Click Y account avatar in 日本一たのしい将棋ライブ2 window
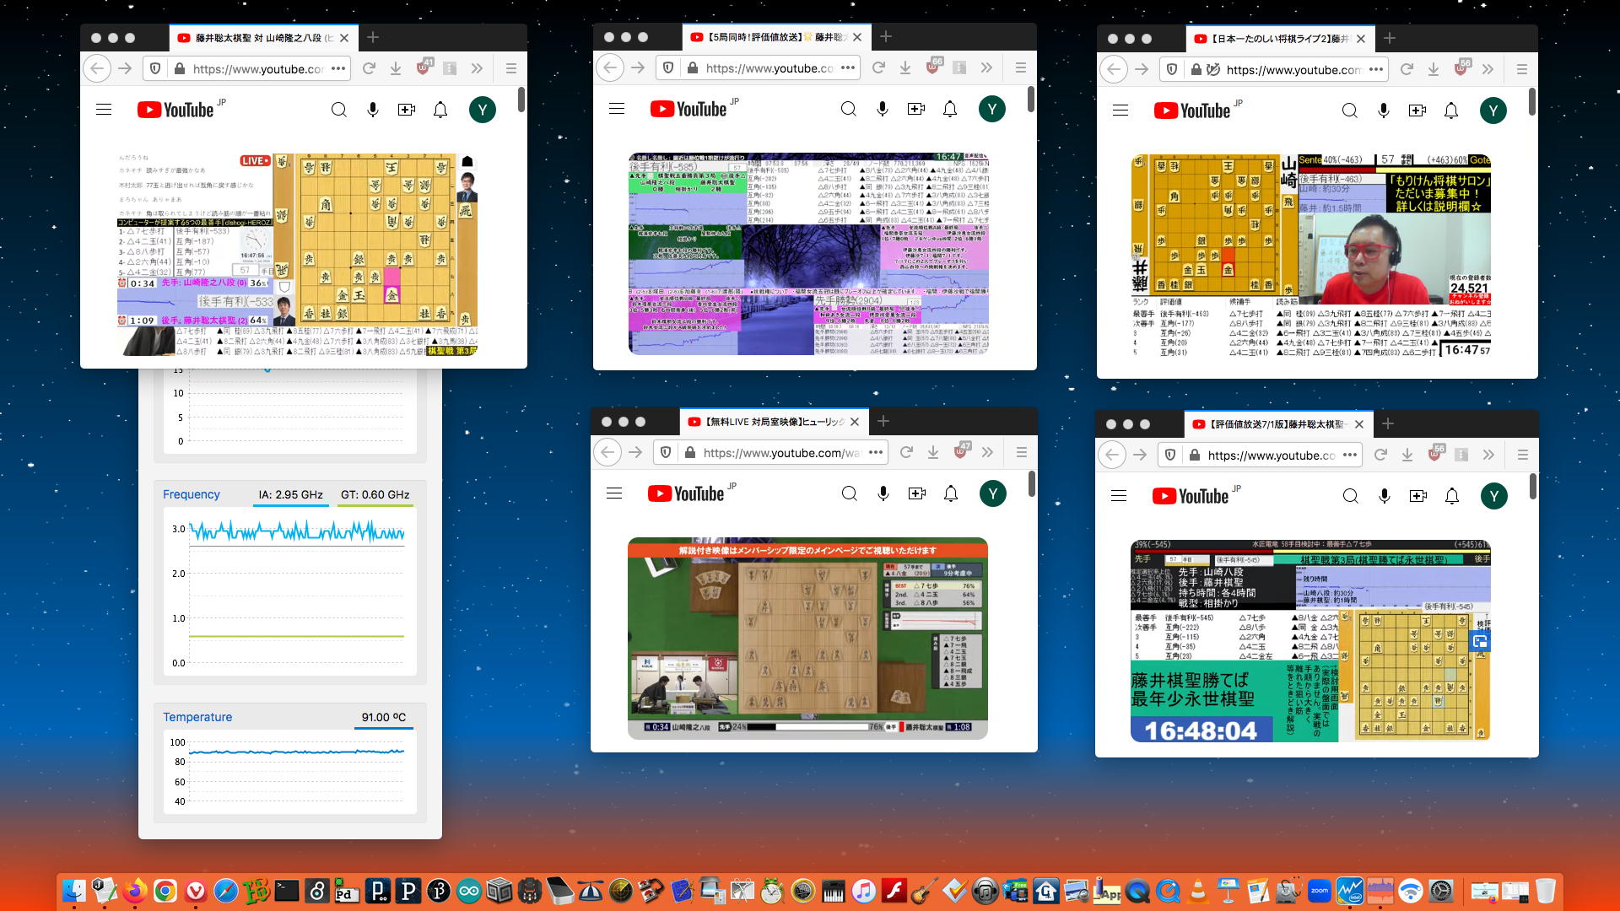Image resolution: width=1620 pixels, height=911 pixels. coord(1493,111)
